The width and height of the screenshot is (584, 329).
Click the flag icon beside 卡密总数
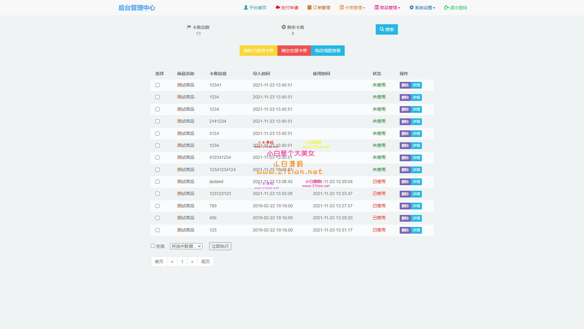(189, 27)
